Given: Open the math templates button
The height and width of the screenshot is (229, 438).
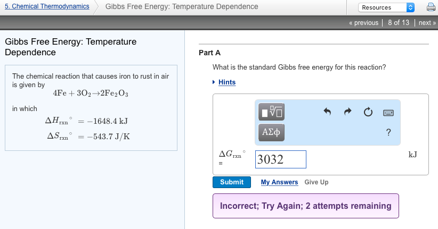Looking at the screenshot, I should pos(271,112).
